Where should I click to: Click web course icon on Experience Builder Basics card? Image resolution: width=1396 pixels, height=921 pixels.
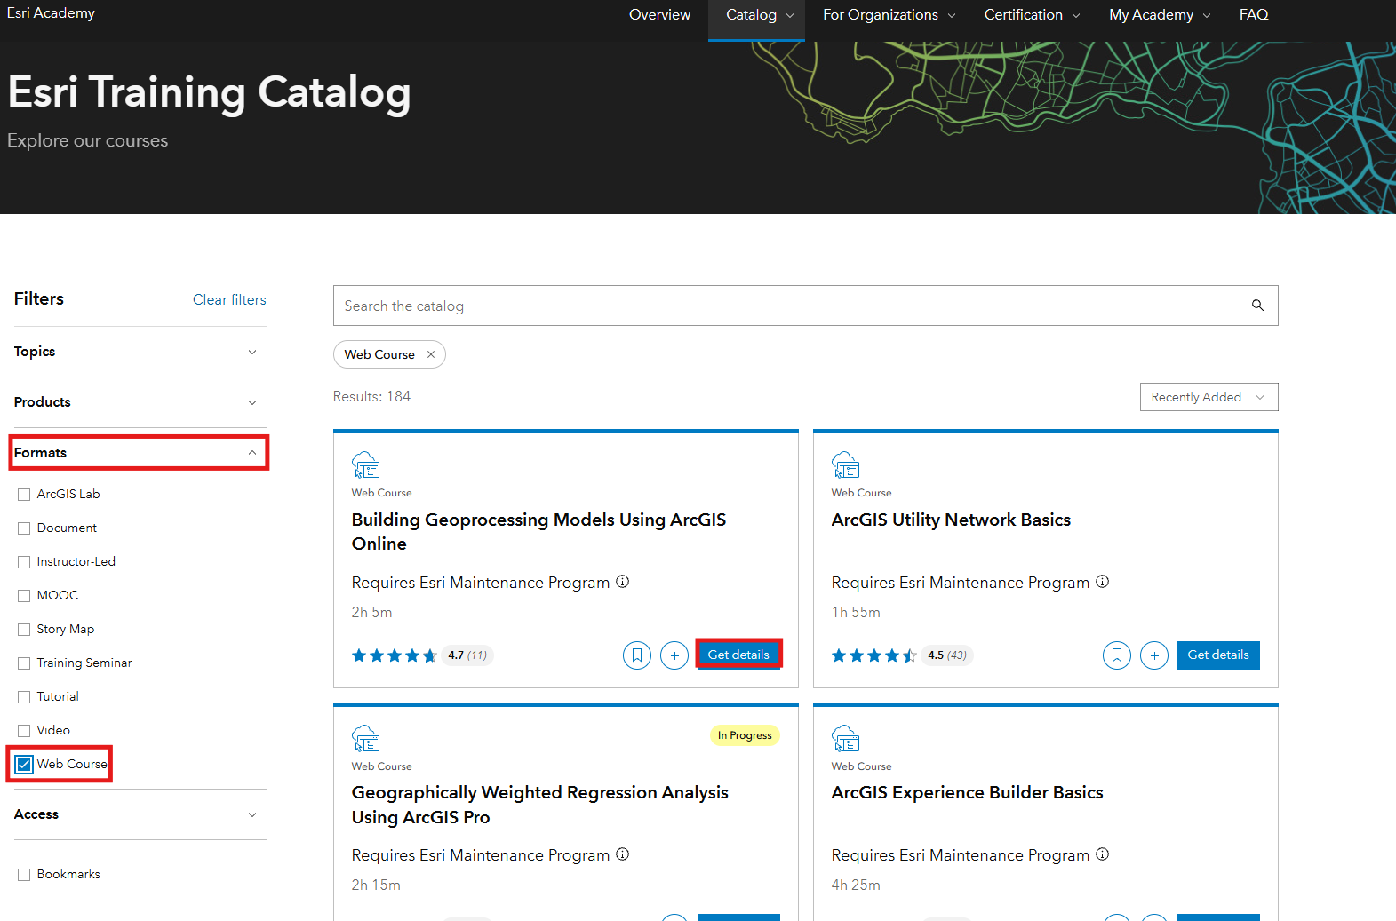point(845,738)
